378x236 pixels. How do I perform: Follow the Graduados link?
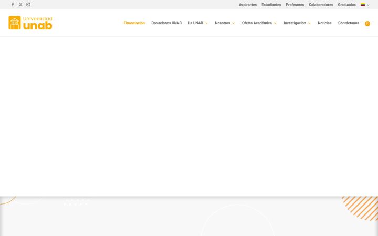pyautogui.click(x=346, y=5)
